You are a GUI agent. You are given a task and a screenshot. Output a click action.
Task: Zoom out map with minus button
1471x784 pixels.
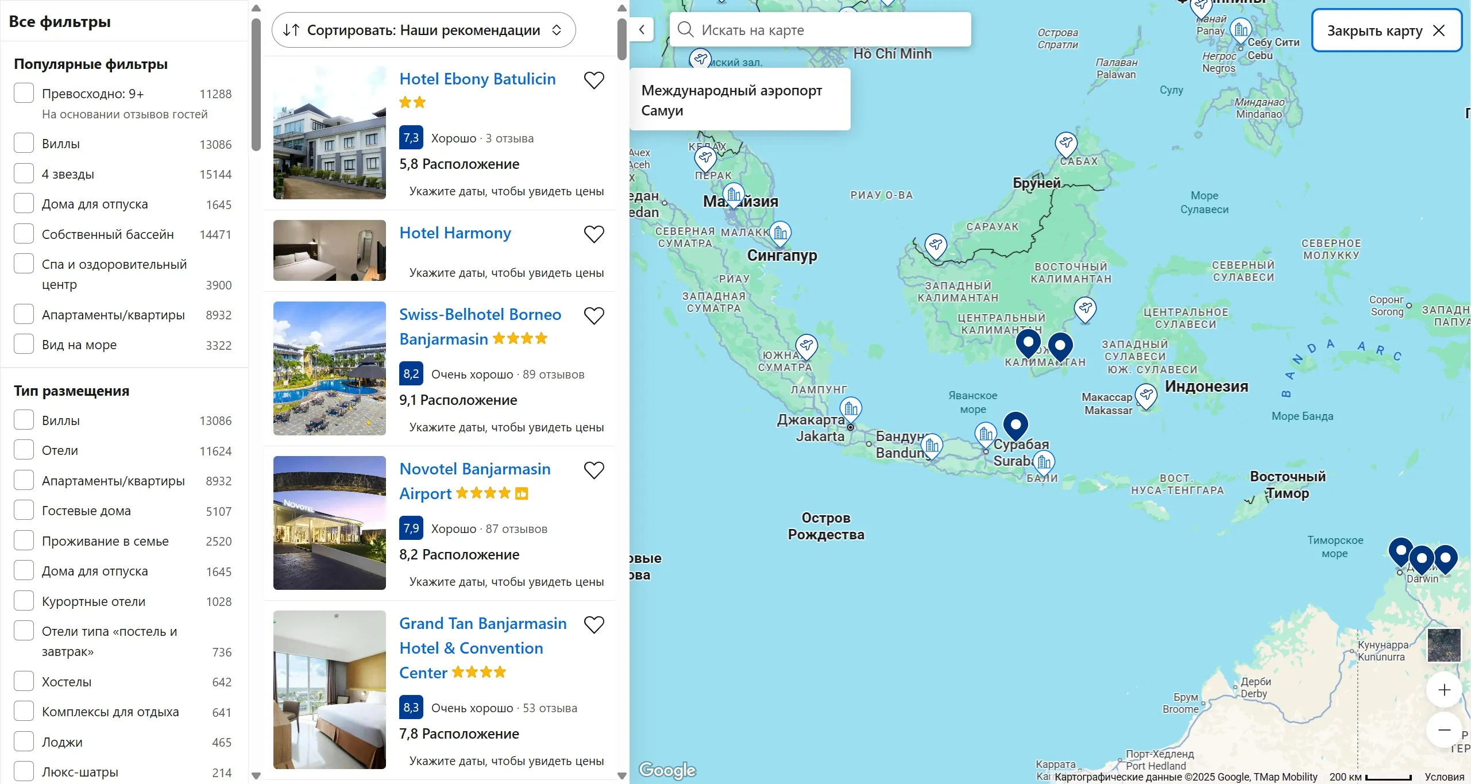click(1444, 730)
